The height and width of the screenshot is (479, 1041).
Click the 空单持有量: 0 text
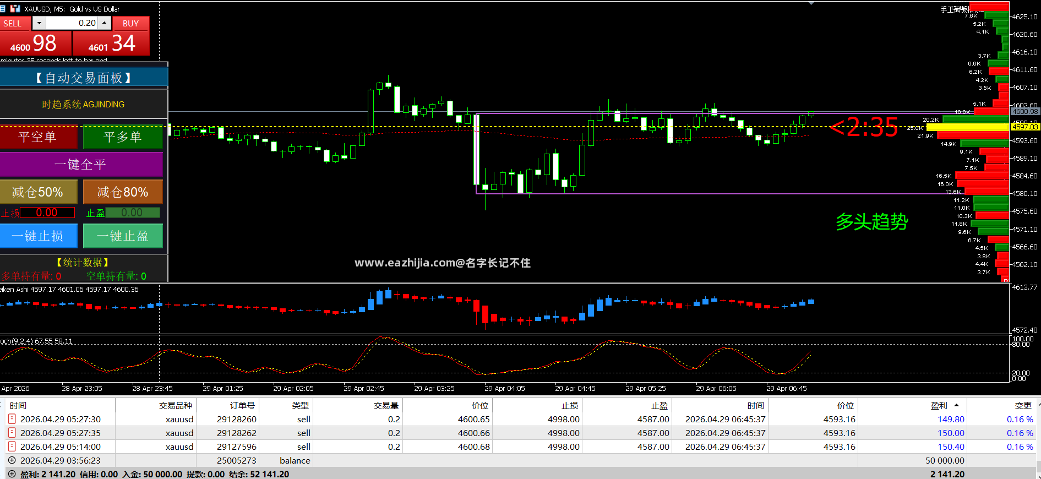[x=116, y=276]
